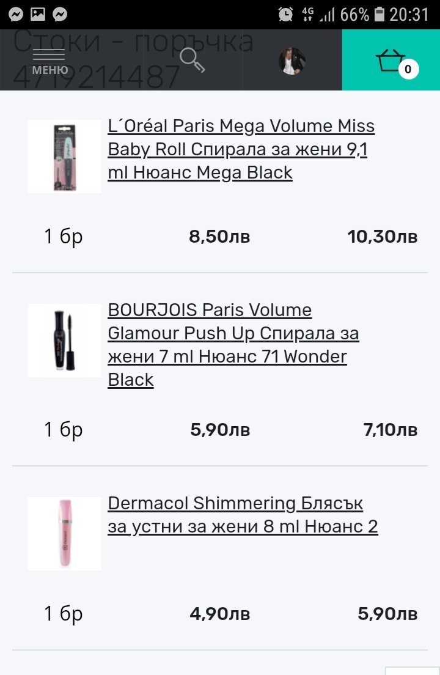Image resolution: width=440 pixels, height=675 pixels.
Task: Open L'Oréal Paris Mega Volume mascara link
Action: (241, 149)
